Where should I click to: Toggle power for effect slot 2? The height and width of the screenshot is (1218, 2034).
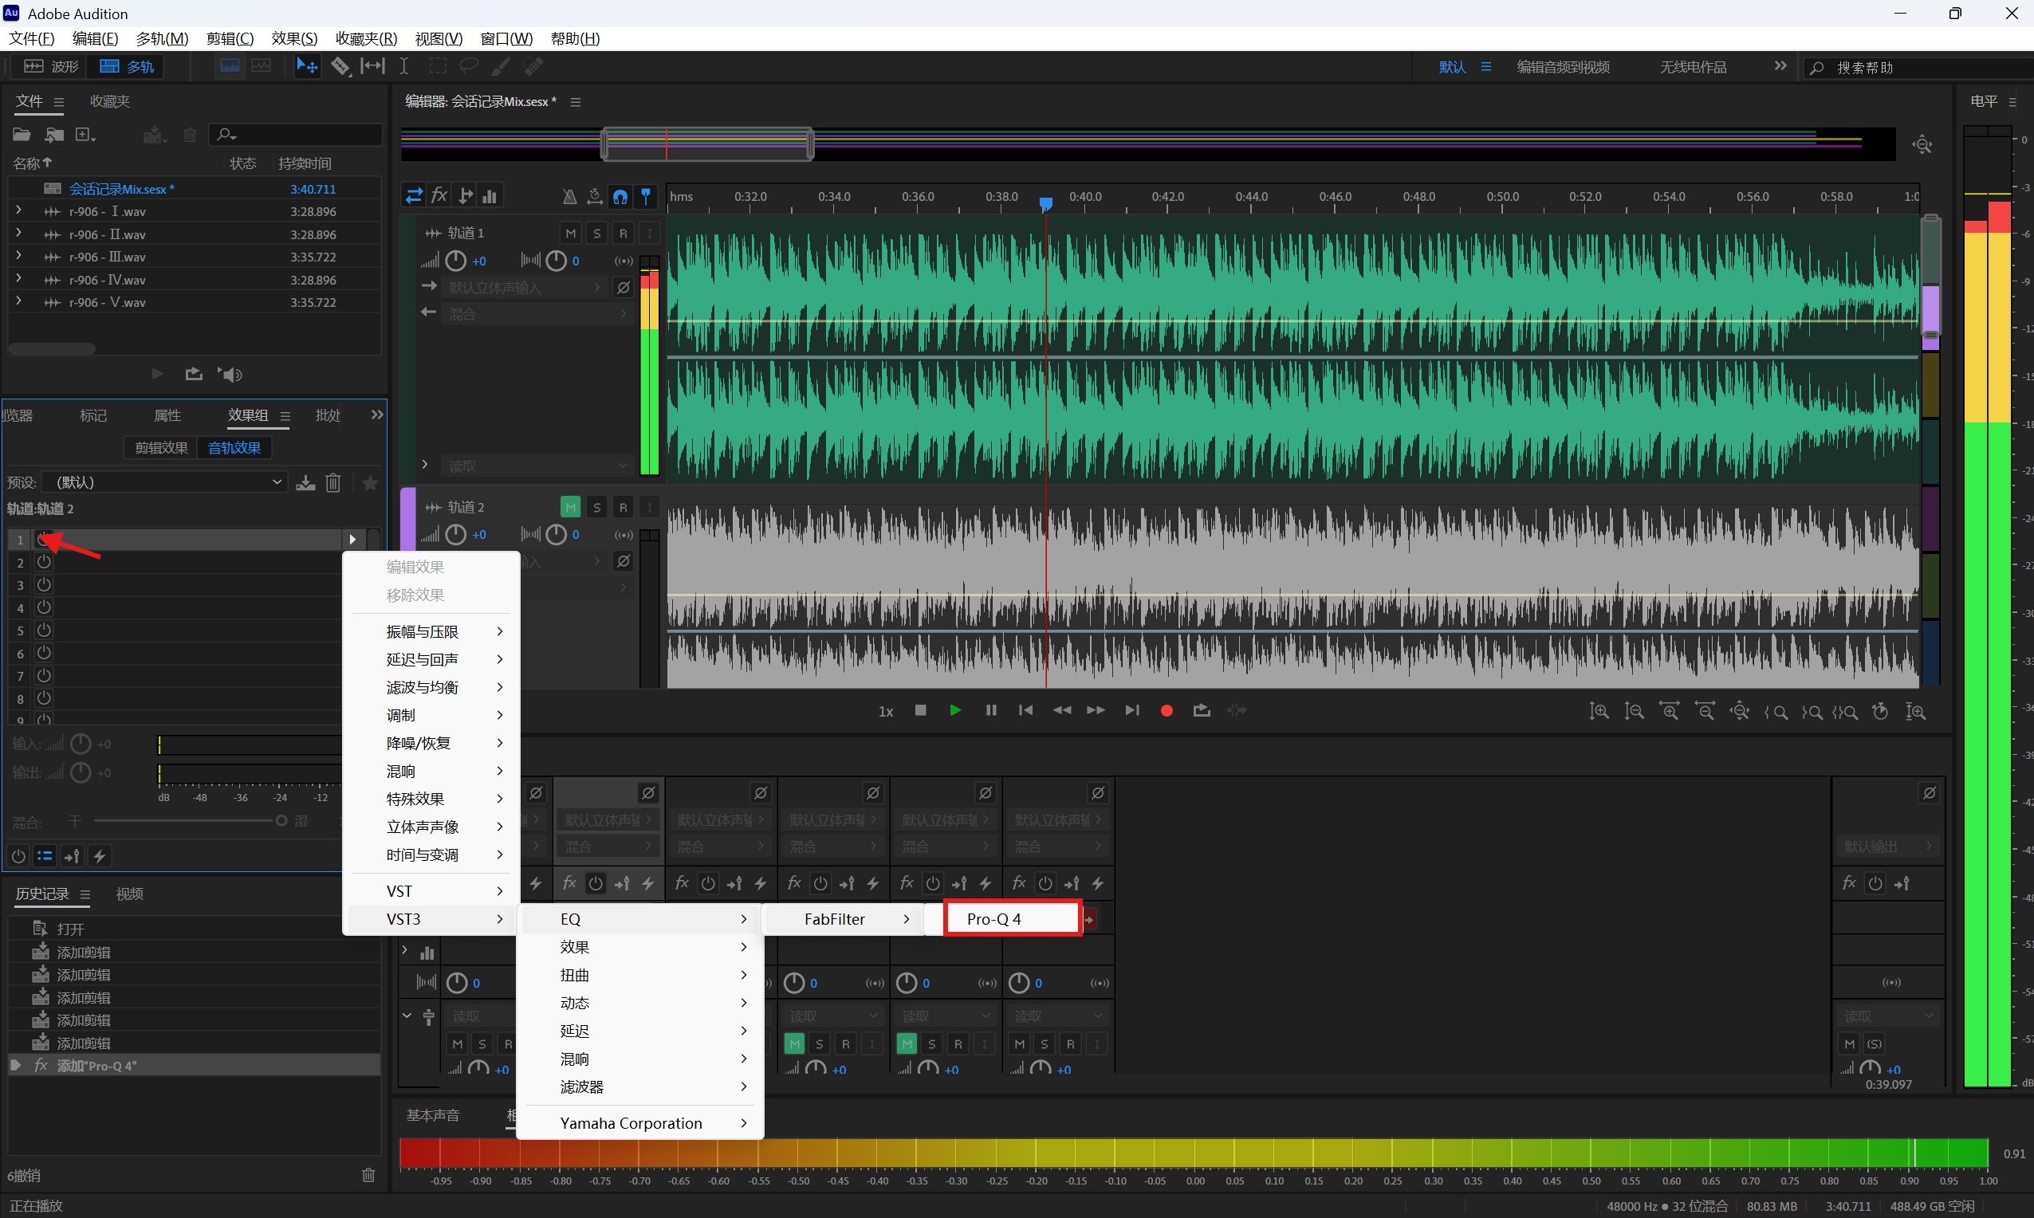tap(45, 562)
